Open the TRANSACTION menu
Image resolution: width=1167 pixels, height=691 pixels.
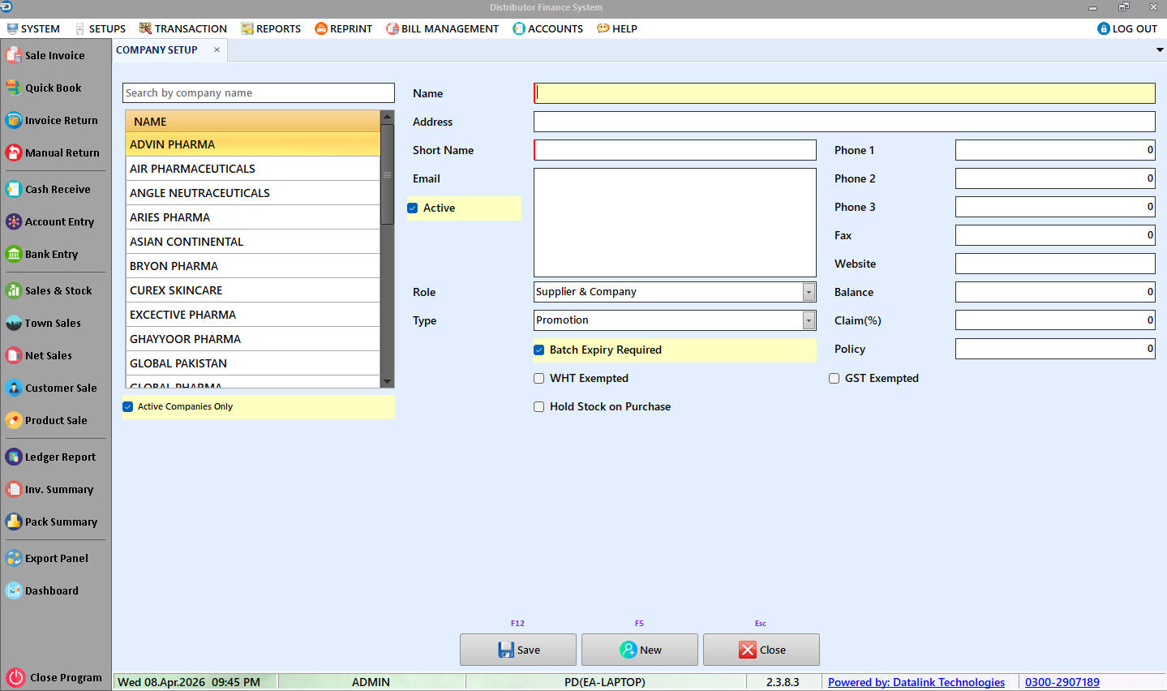pyautogui.click(x=183, y=28)
